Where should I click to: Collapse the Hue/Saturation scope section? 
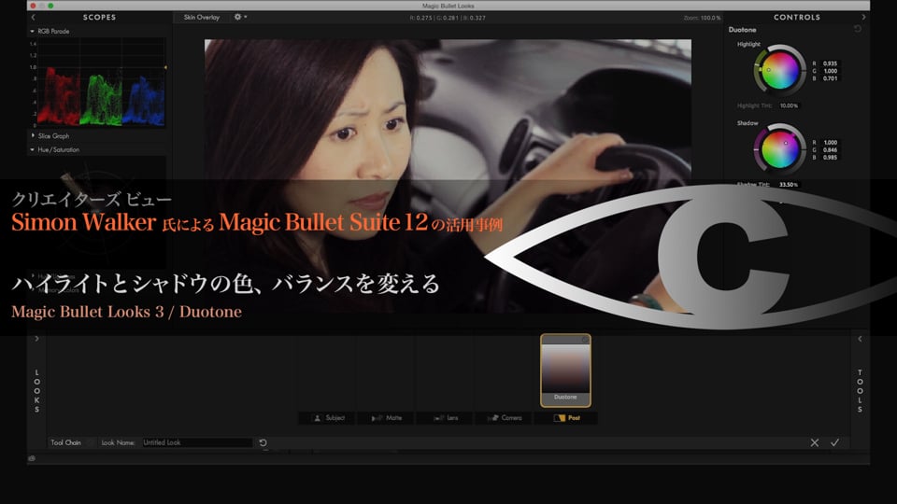tap(32, 149)
